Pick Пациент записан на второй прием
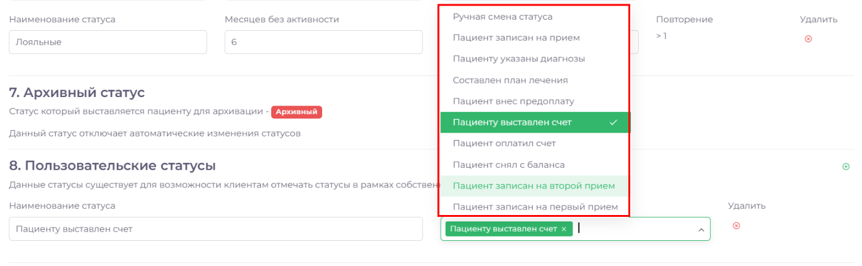 (534, 186)
